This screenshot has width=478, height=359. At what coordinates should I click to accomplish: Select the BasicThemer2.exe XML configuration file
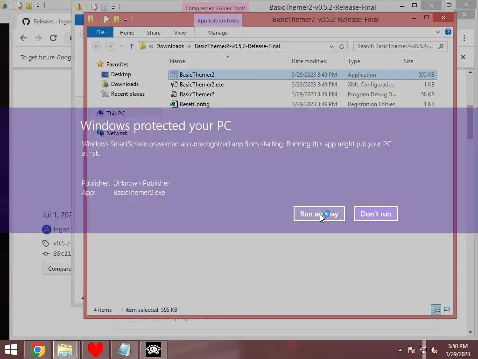(x=302, y=85)
